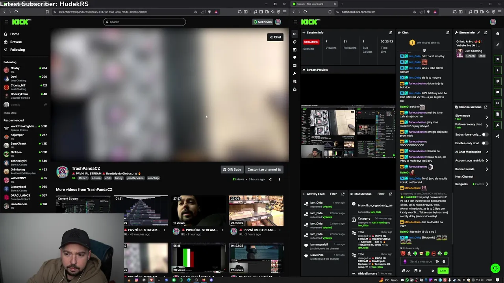Expand Set goals settings
This screenshot has width=504, height=283.
(x=487, y=184)
